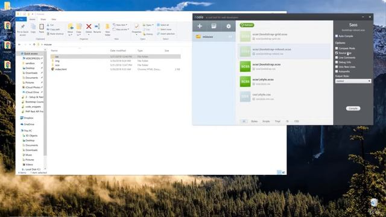
Task: Go back with Explorer back arrow
Action: 19,45
